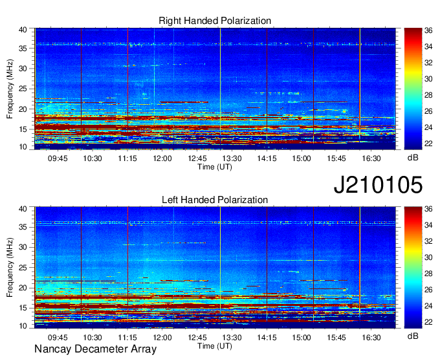Click 10 MHz tick on Left Handed plot

pyautogui.click(x=23, y=326)
